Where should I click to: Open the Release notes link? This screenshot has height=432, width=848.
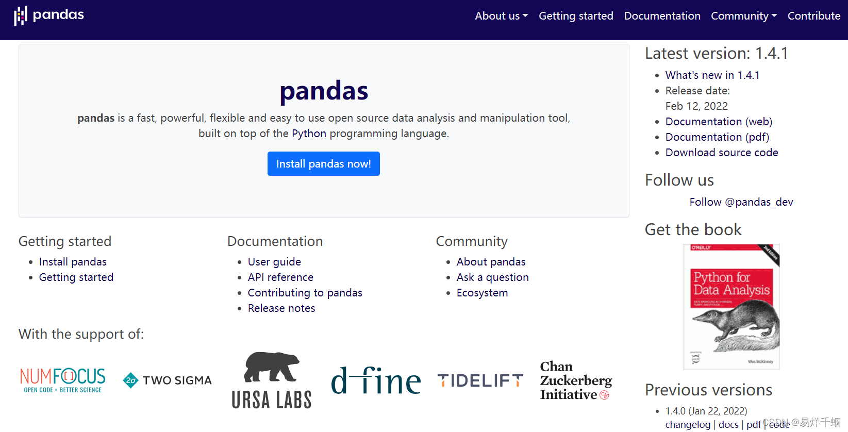281,308
